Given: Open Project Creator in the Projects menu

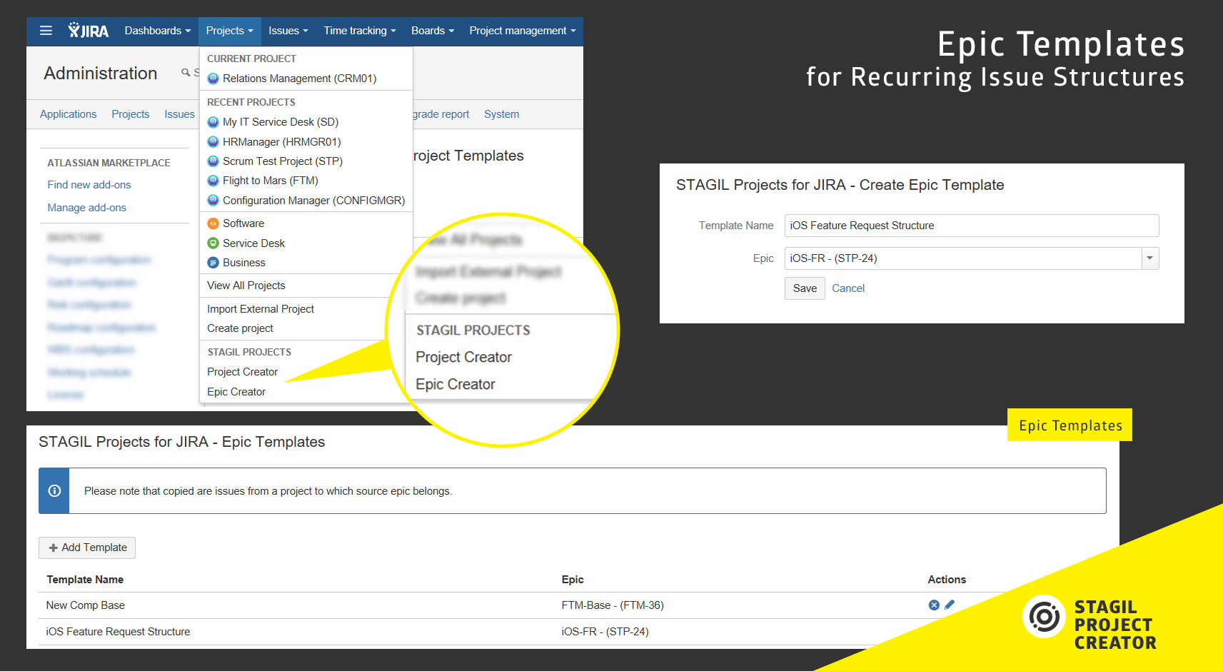Looking at the screenshot, I should [243, 372].
